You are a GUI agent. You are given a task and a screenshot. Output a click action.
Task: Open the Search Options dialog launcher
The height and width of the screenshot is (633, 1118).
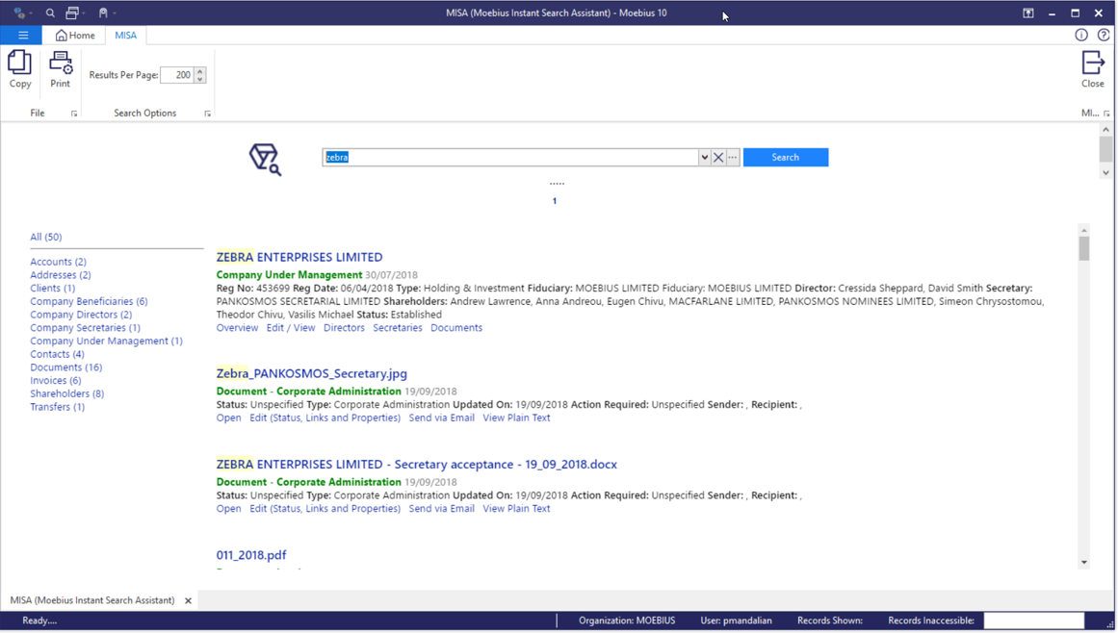(x=207, y=113)
